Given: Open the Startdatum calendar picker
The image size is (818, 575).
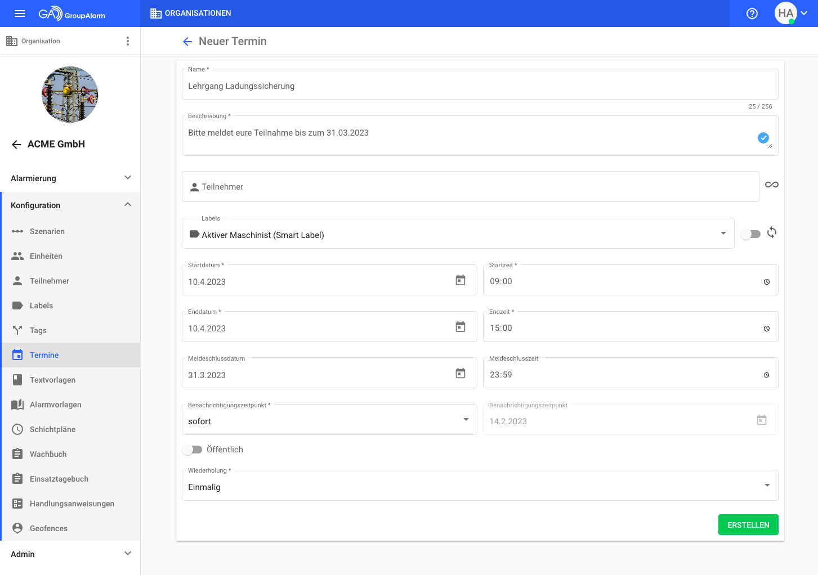Looking at the screenshot, I should tap(460, 280).
